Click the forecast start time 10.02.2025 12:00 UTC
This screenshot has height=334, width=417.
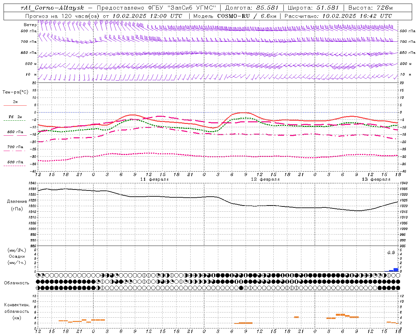click(147, 16)
